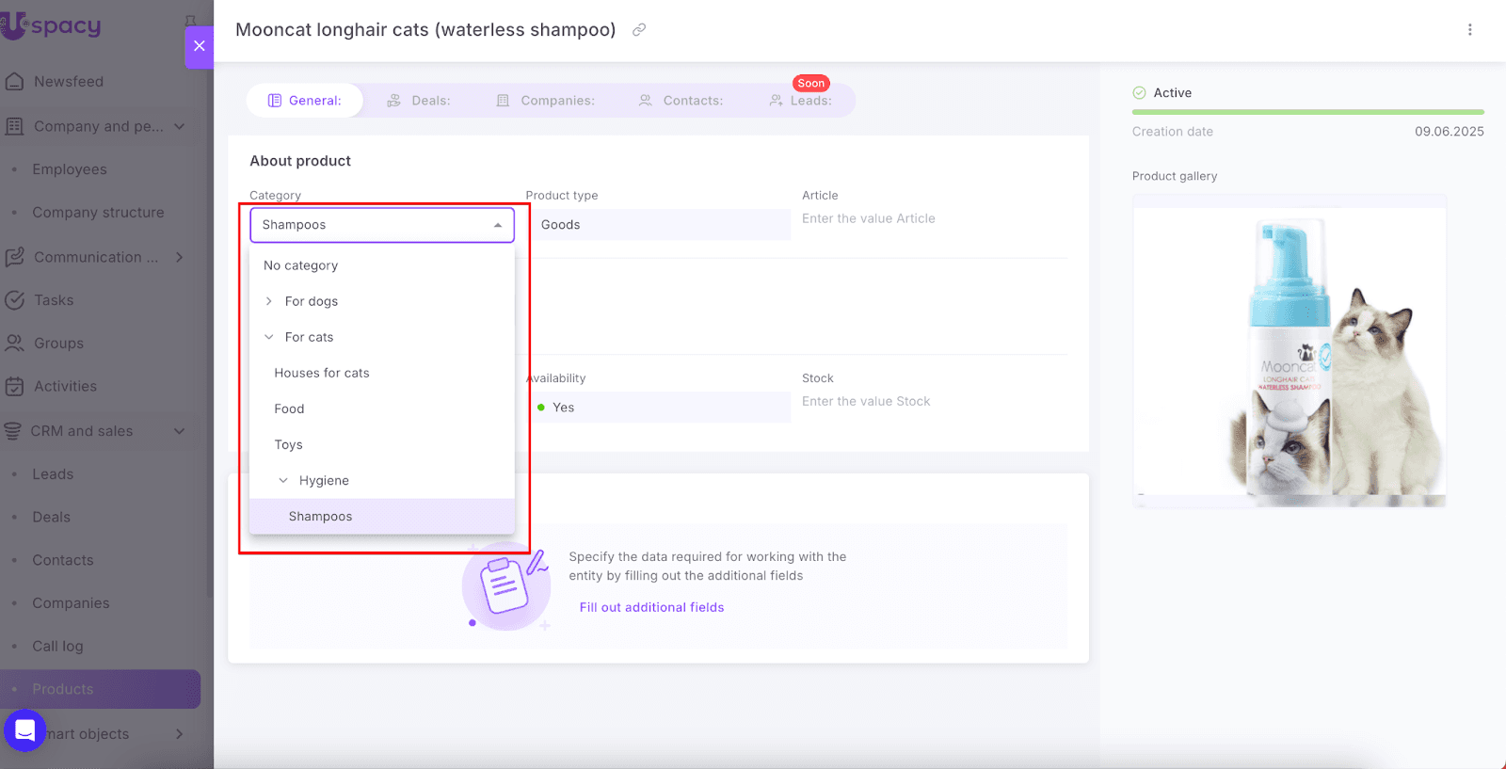The image size is (1506, 769).
Task: Close the product panel with X button
Action: [200, 45]
